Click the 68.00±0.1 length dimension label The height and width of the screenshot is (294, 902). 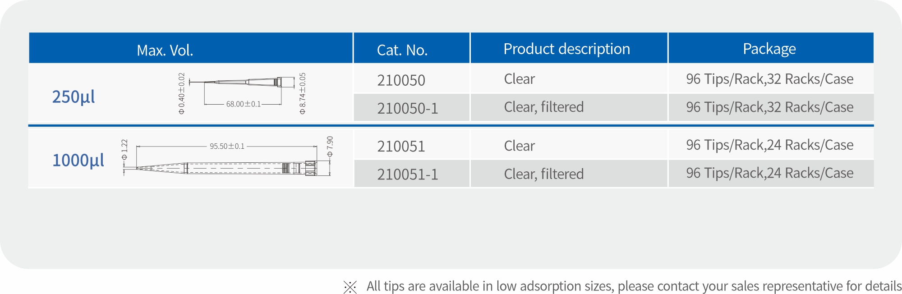pos(243,104)
